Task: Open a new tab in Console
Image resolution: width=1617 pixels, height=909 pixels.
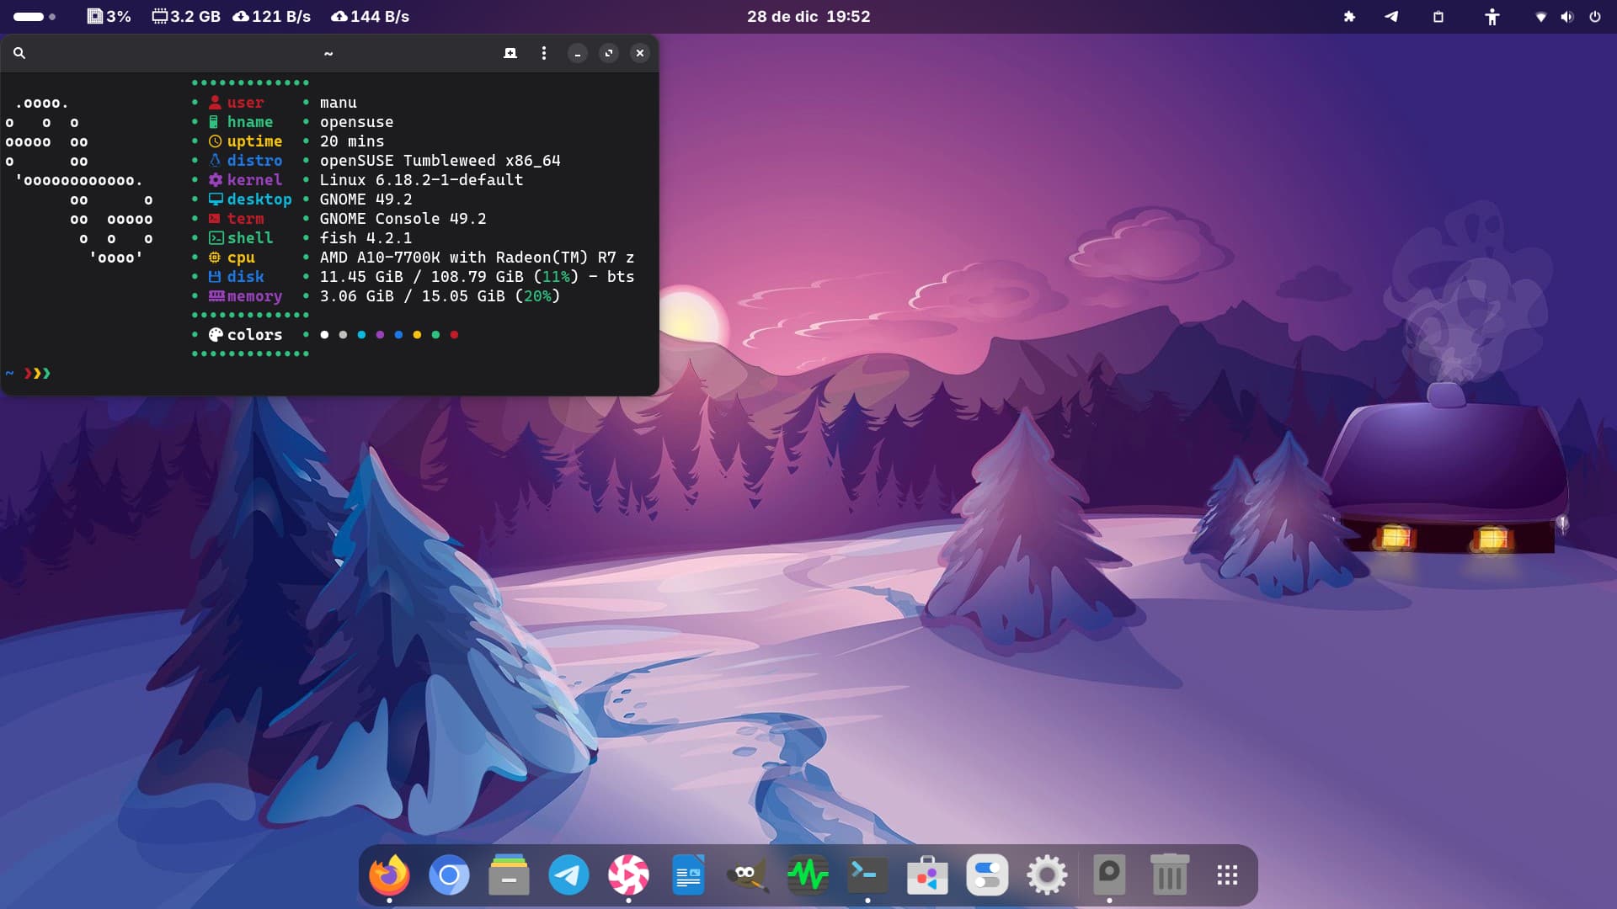Action: (x=510, y=53)
